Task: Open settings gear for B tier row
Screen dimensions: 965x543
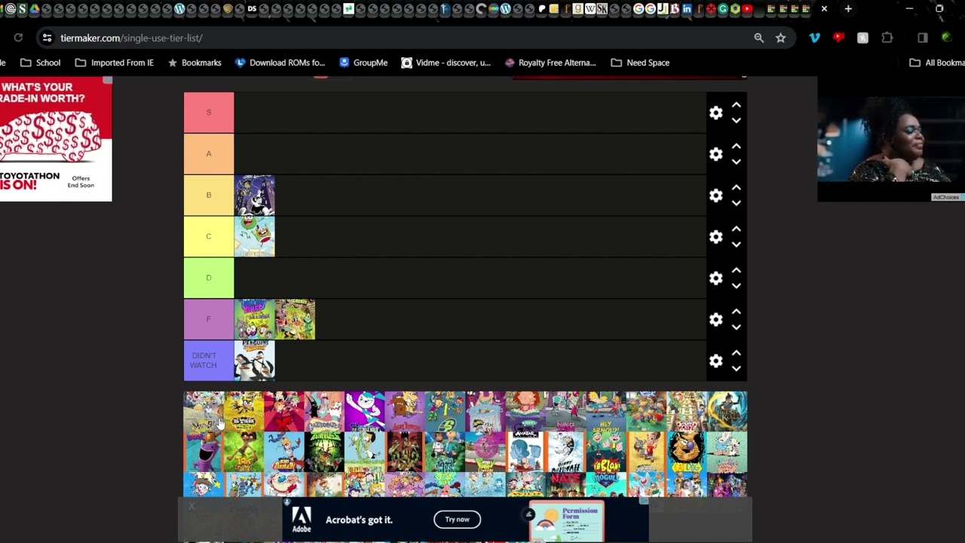Action: click(x=715, y=195)
